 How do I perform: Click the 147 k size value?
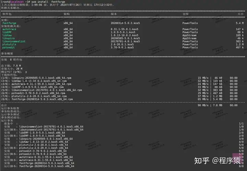[239, 29]
